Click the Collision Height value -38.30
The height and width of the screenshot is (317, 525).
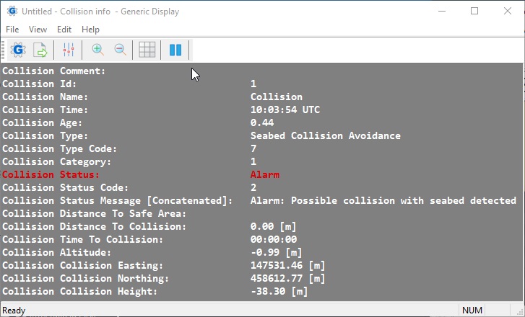coord(279,291)
